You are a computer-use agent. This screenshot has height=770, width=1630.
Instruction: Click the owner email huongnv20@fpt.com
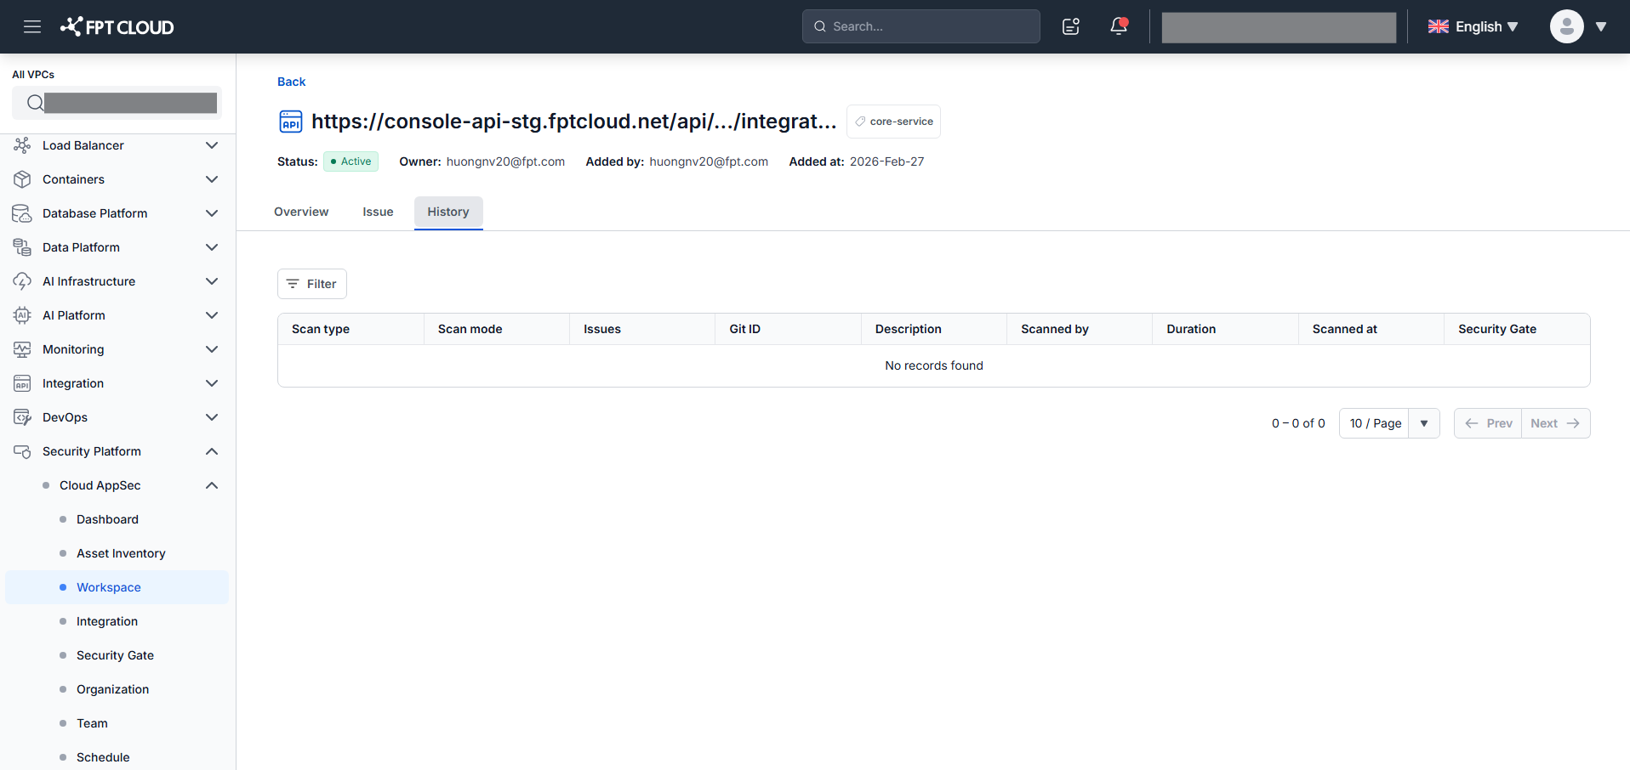pos(505,161)
